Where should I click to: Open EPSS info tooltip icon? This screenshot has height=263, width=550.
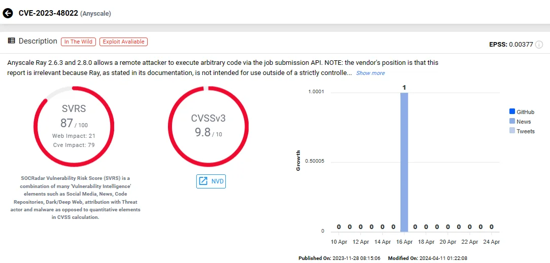pos(539,45)
